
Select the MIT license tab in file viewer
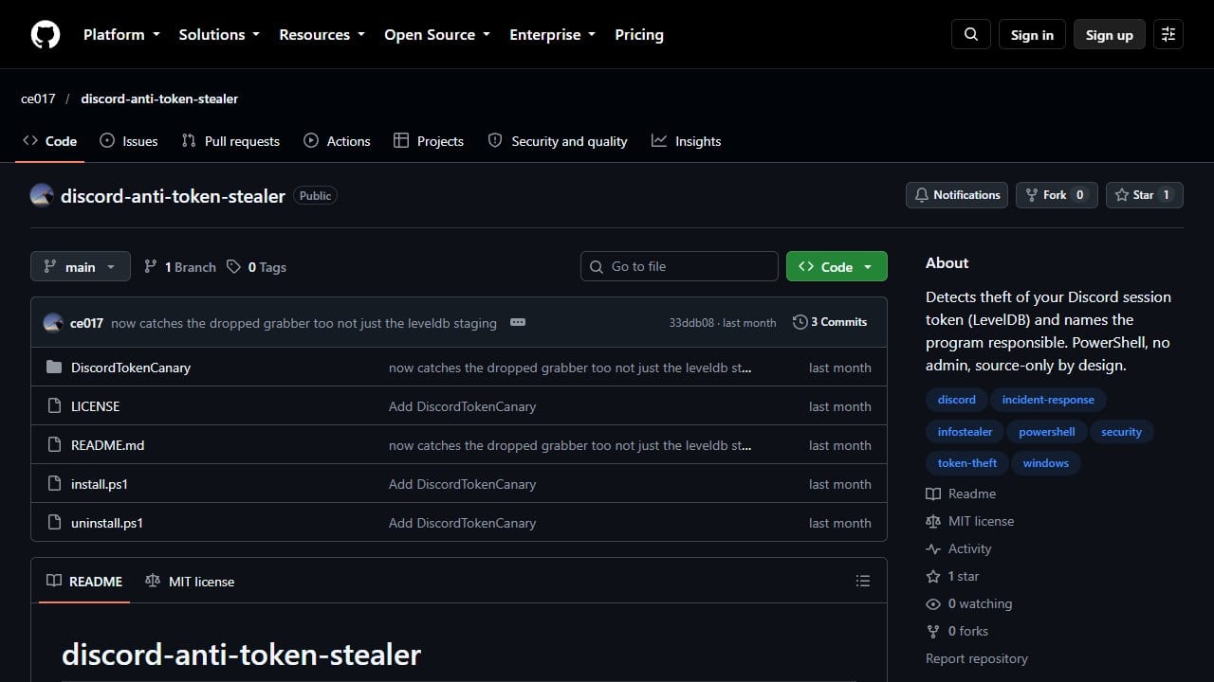[x=190, y=581]
